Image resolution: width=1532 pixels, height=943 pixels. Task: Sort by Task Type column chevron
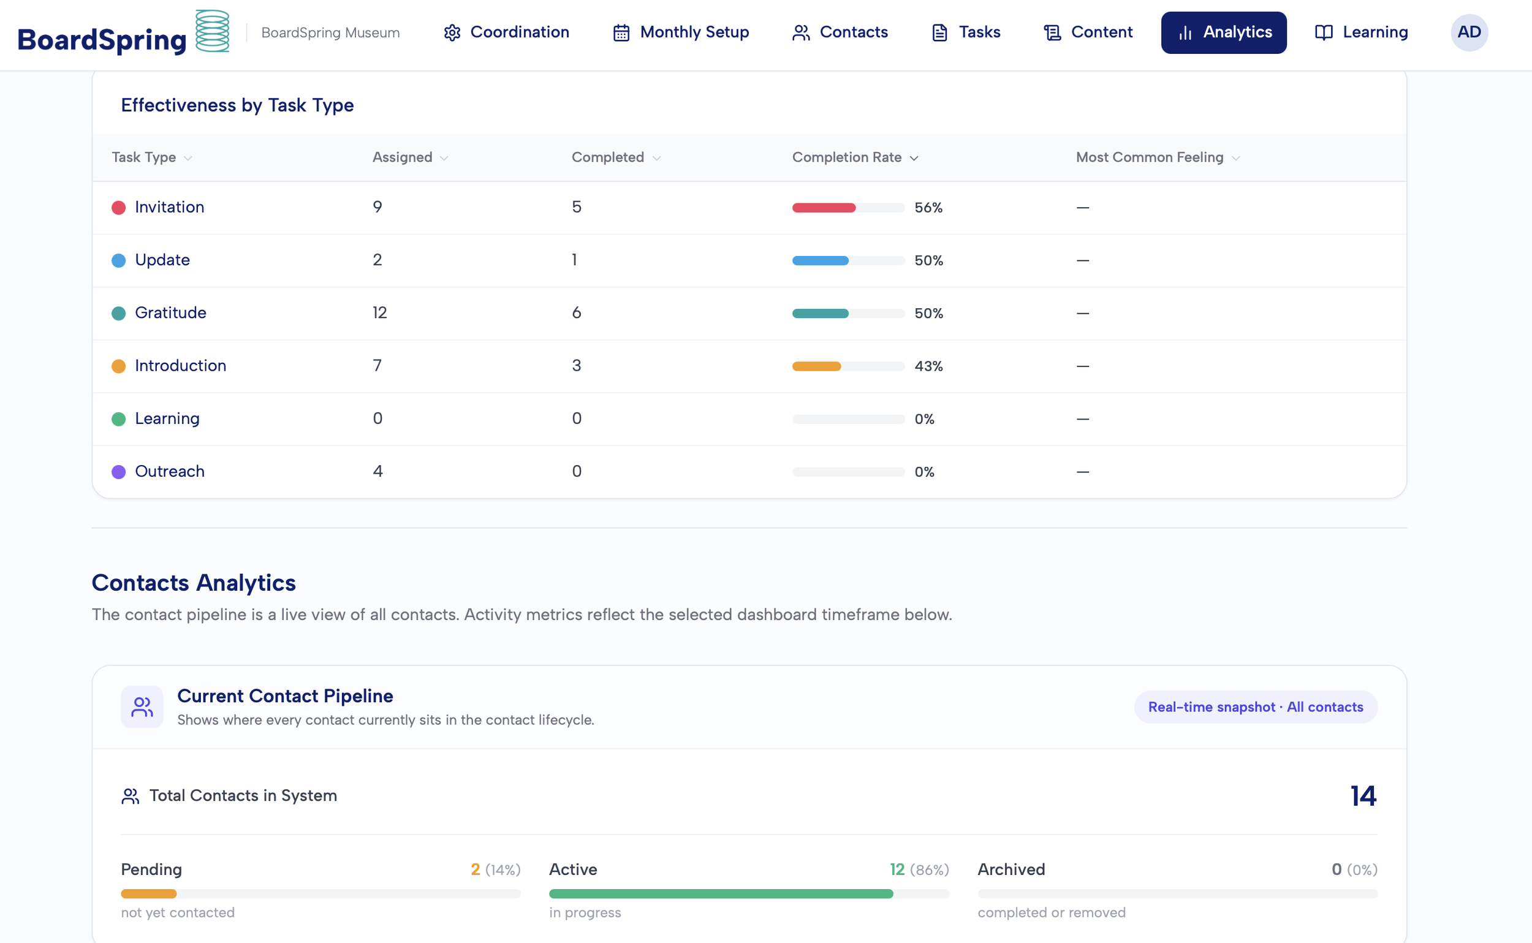click(188, 159)
